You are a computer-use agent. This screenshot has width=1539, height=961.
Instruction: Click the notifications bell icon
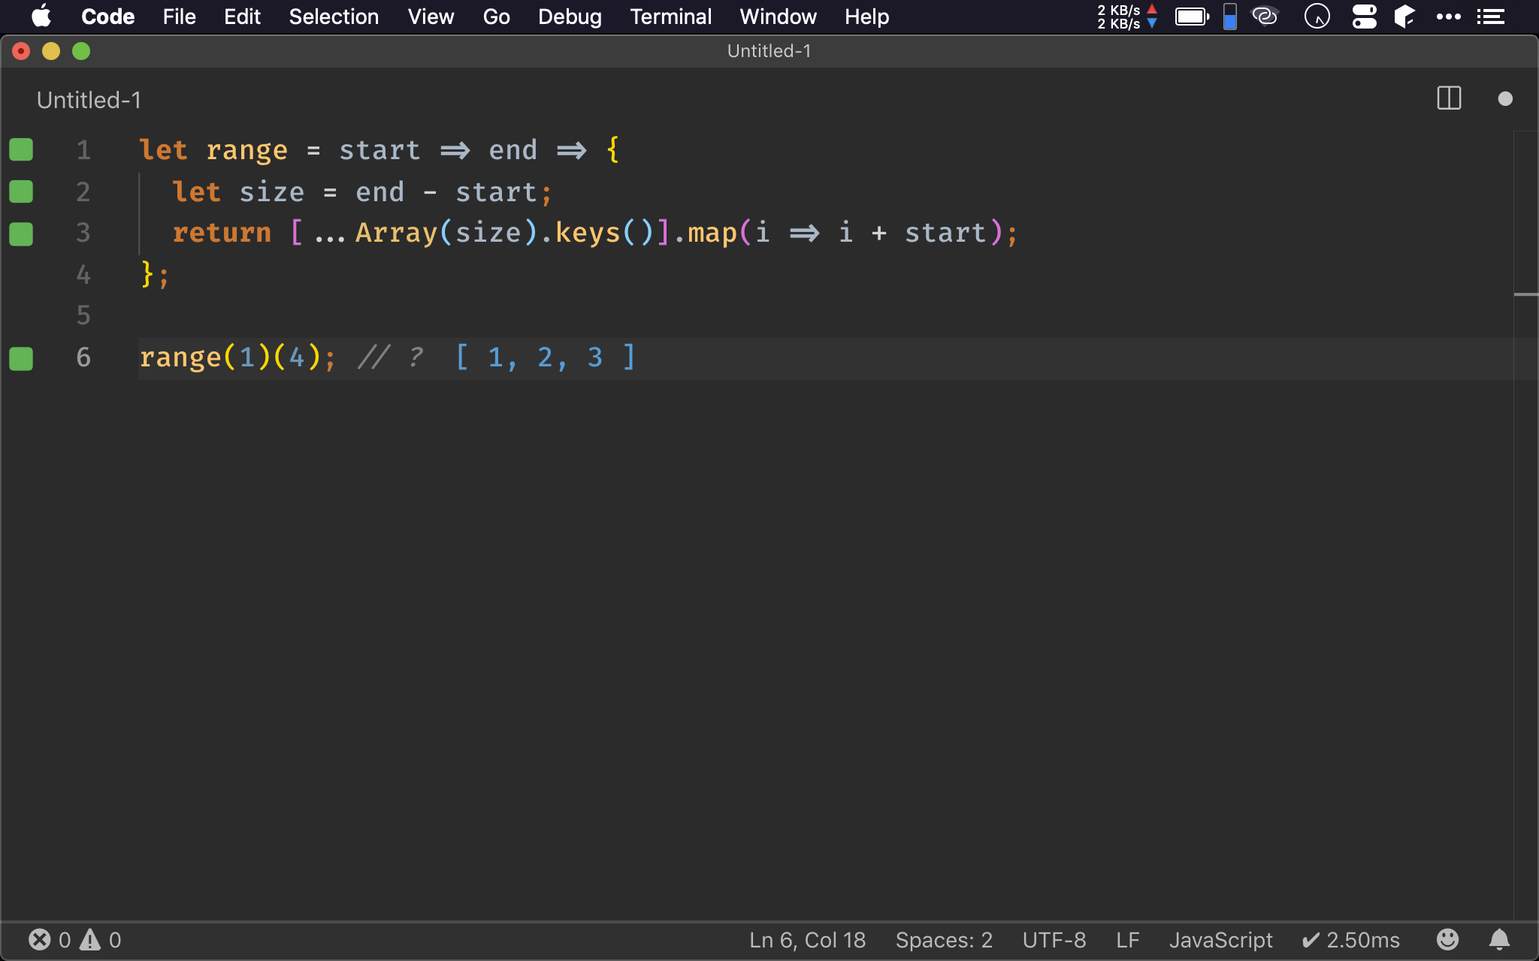tap(1499, 939)
